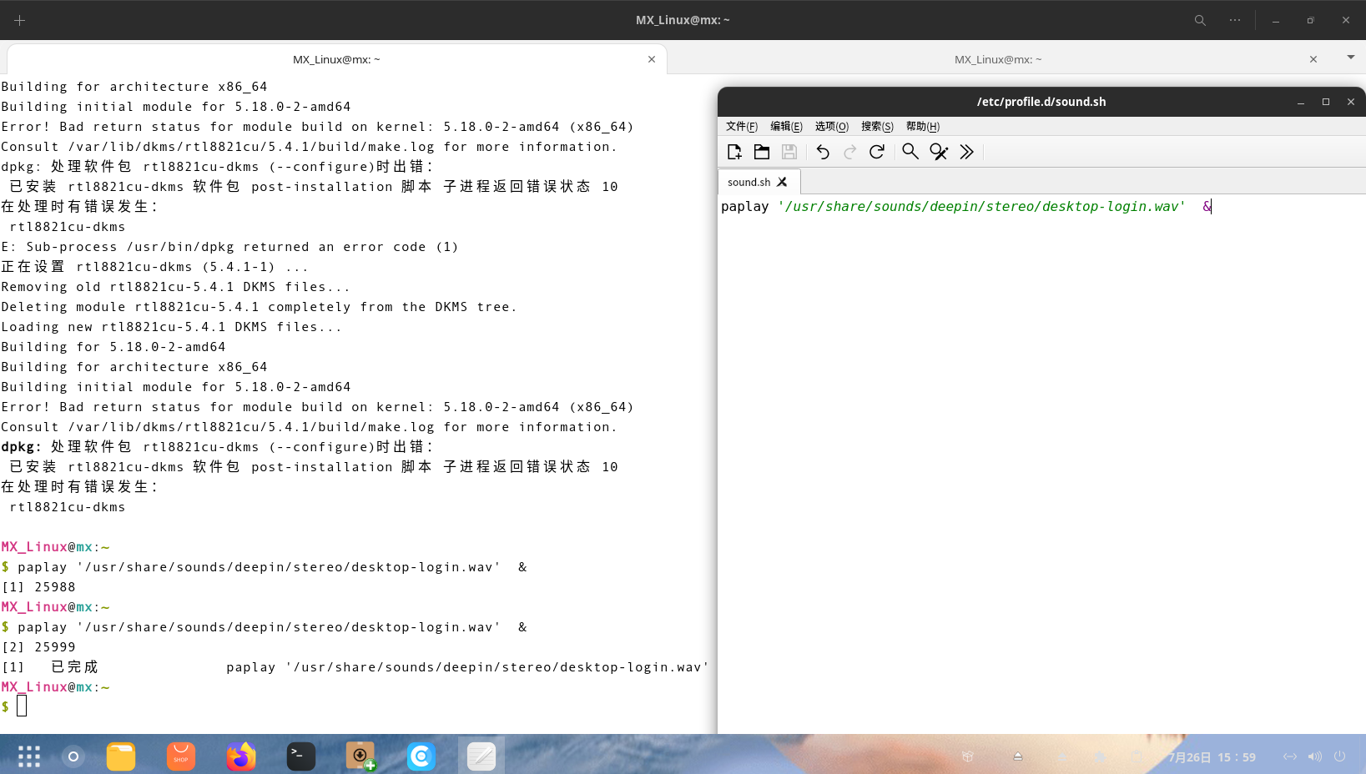Open the 选项(O) menu

832,127
